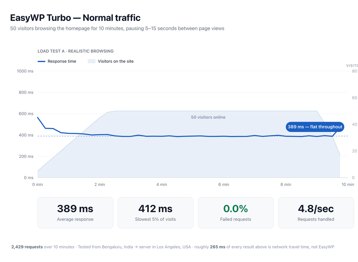Select the 389 ms flat throughout callout
The height and width of the screenshot is (262, 358).
point(315,127)
